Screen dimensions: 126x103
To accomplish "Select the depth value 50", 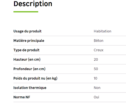I will pyautogui.click(x=96, y=69).
